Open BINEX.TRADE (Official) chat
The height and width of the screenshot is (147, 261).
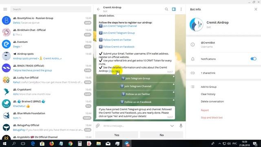coord(46,68)
